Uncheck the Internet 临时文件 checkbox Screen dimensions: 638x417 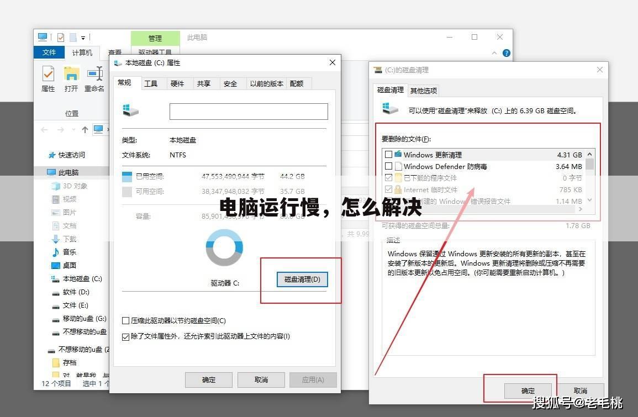(388, 189)
